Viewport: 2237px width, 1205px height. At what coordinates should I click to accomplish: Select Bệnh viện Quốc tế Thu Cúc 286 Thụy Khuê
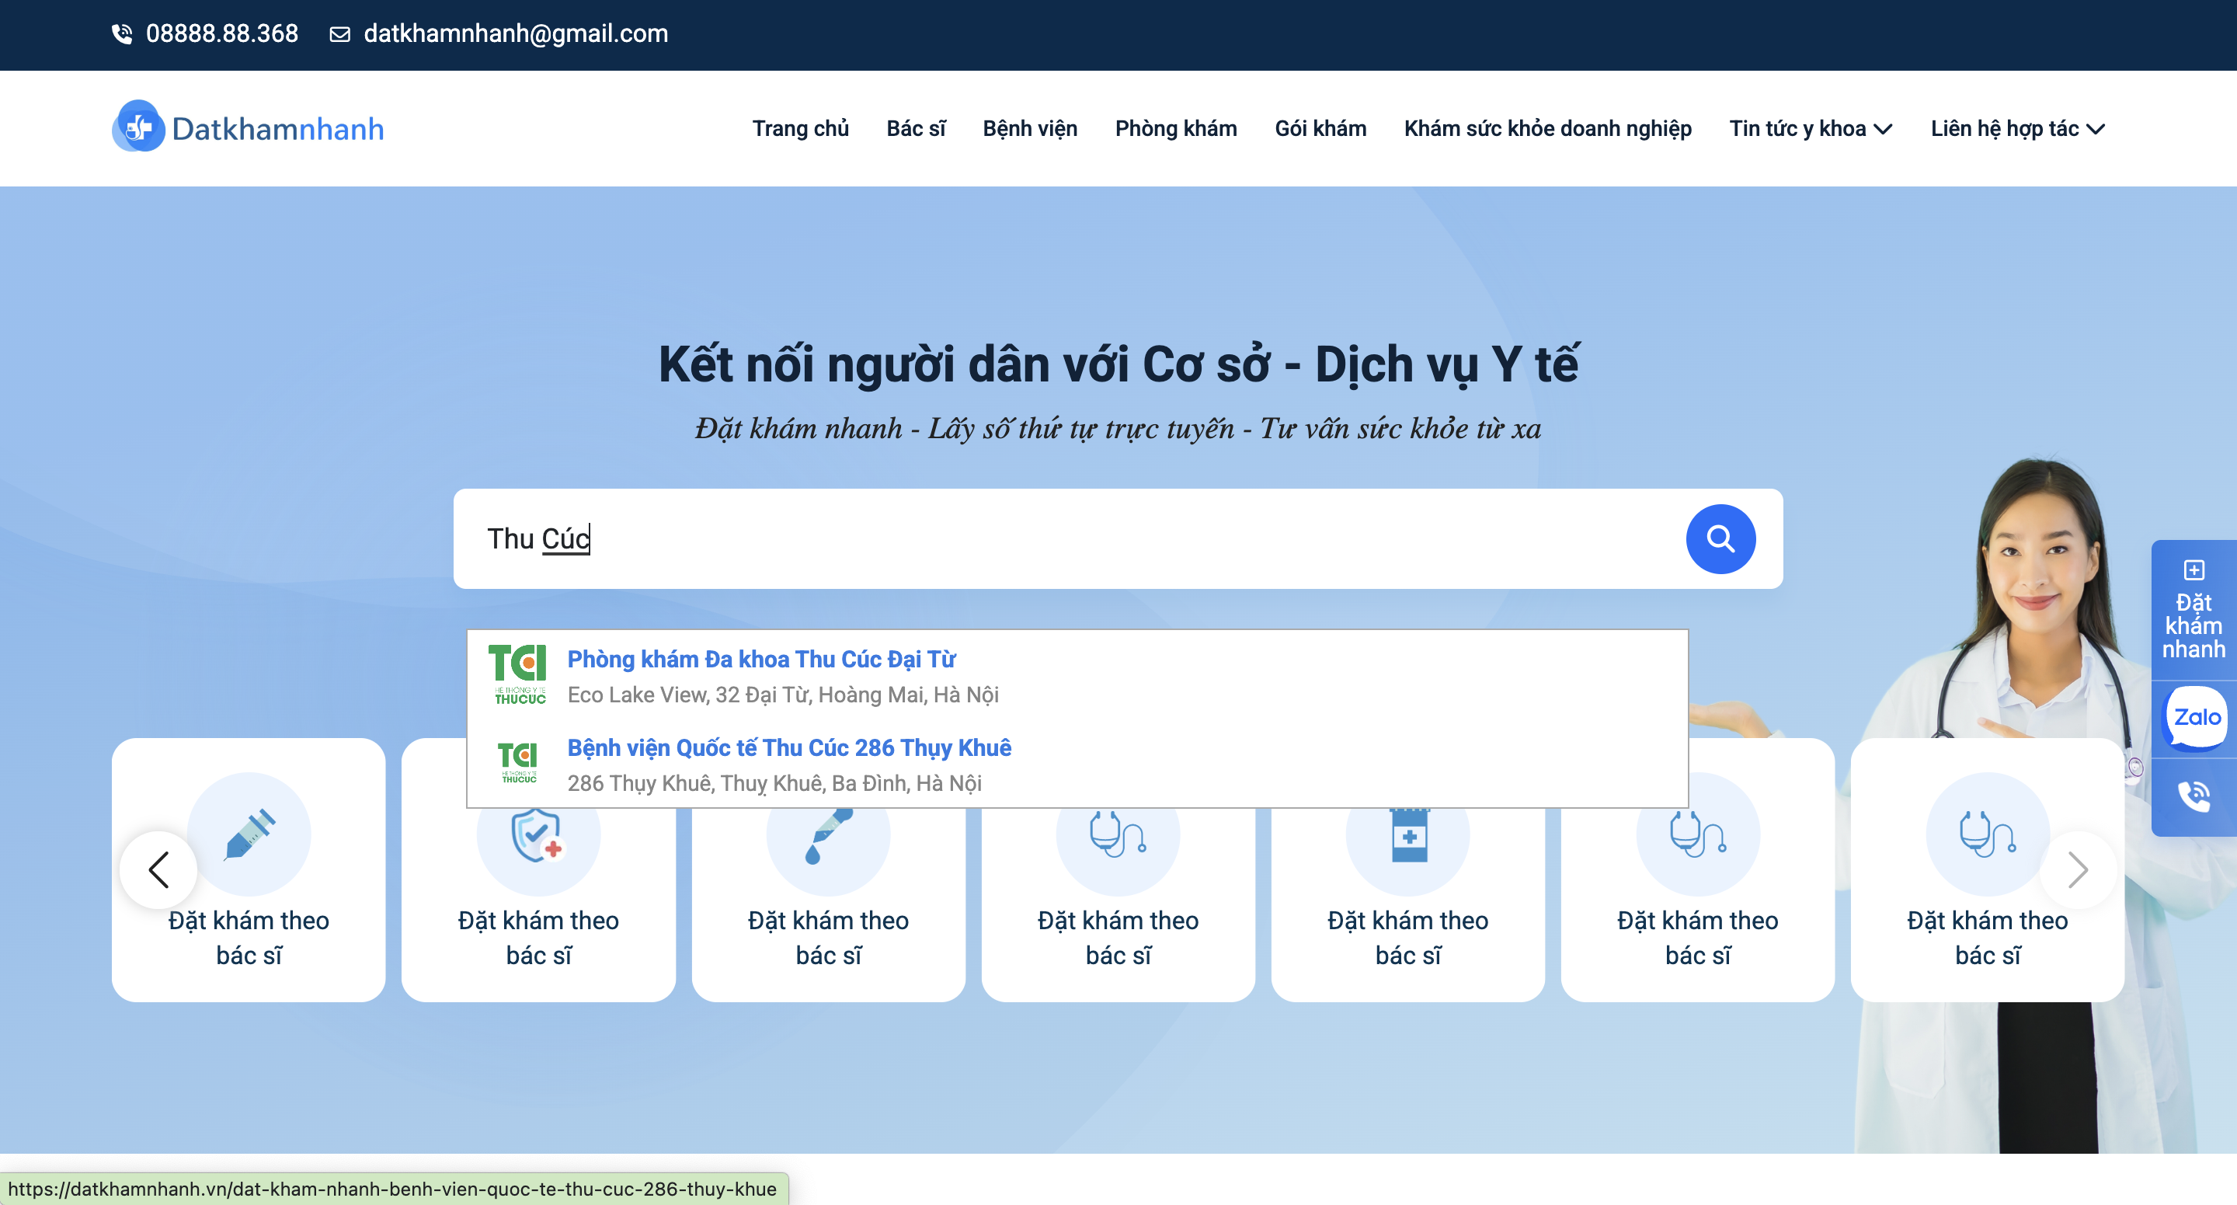click(788, 747)
